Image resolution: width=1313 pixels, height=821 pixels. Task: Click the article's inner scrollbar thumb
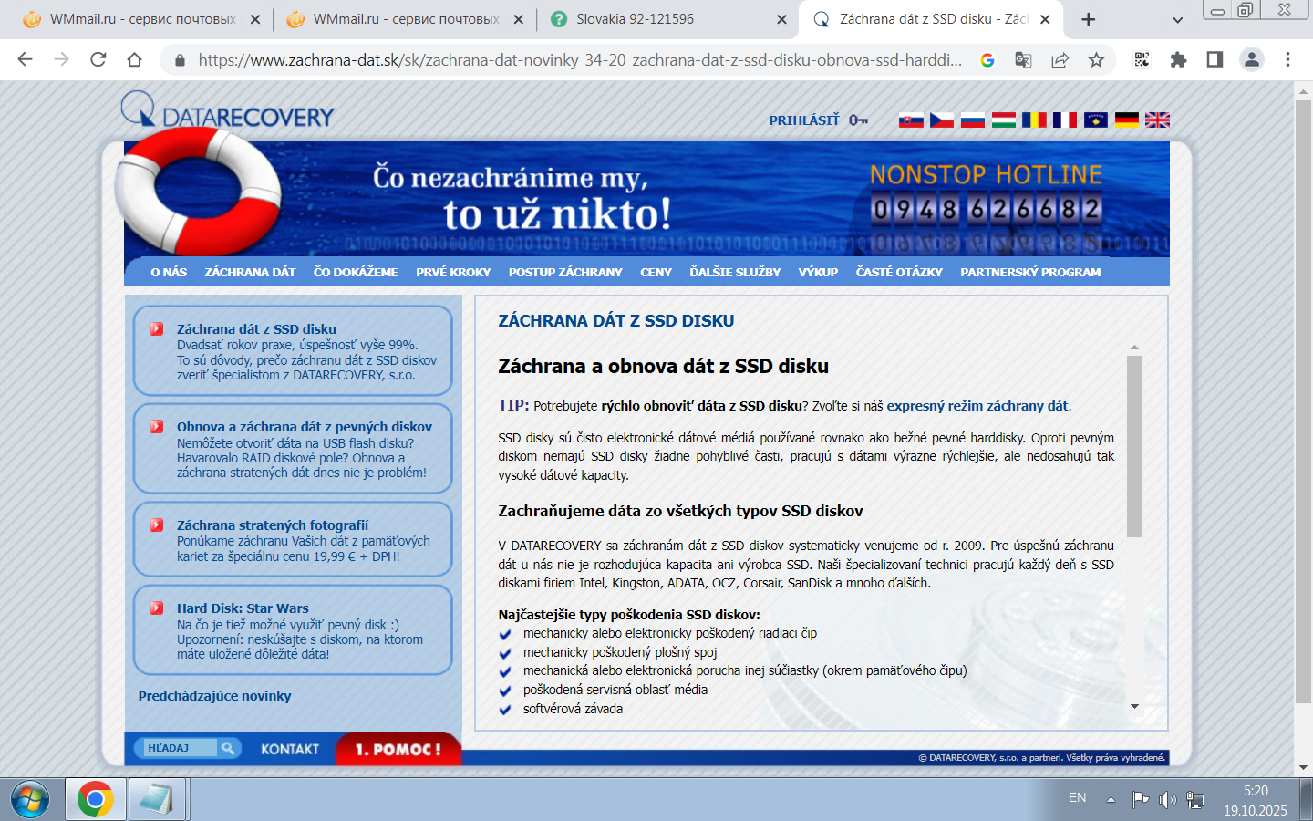click(x=1134, y=446)
